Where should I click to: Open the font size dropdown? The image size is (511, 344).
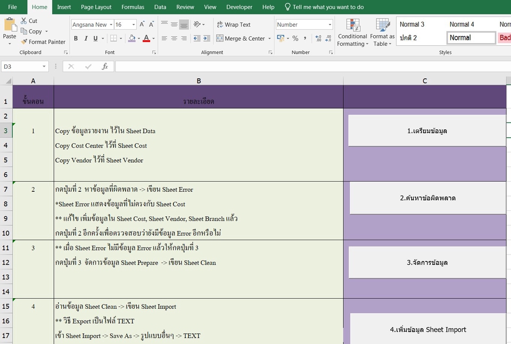click(133, 24)
